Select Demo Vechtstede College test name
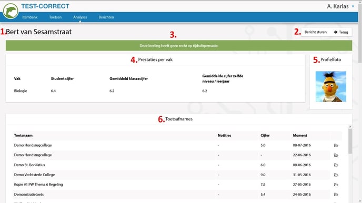This screenshot has width=362, height=203. [x=34, y=175]
